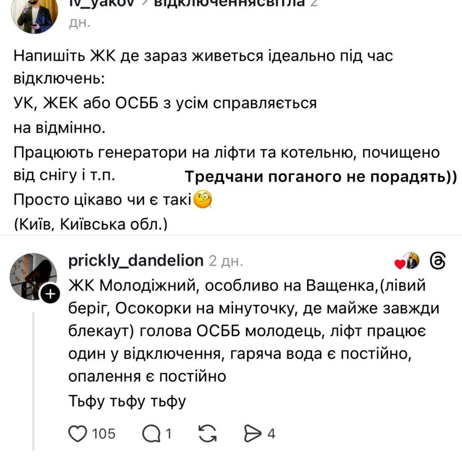Click the post author's profile photo

tap(34, 15)
